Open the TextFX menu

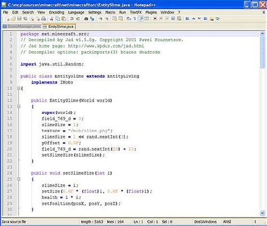pyautogui.click(x=136, y=12)
